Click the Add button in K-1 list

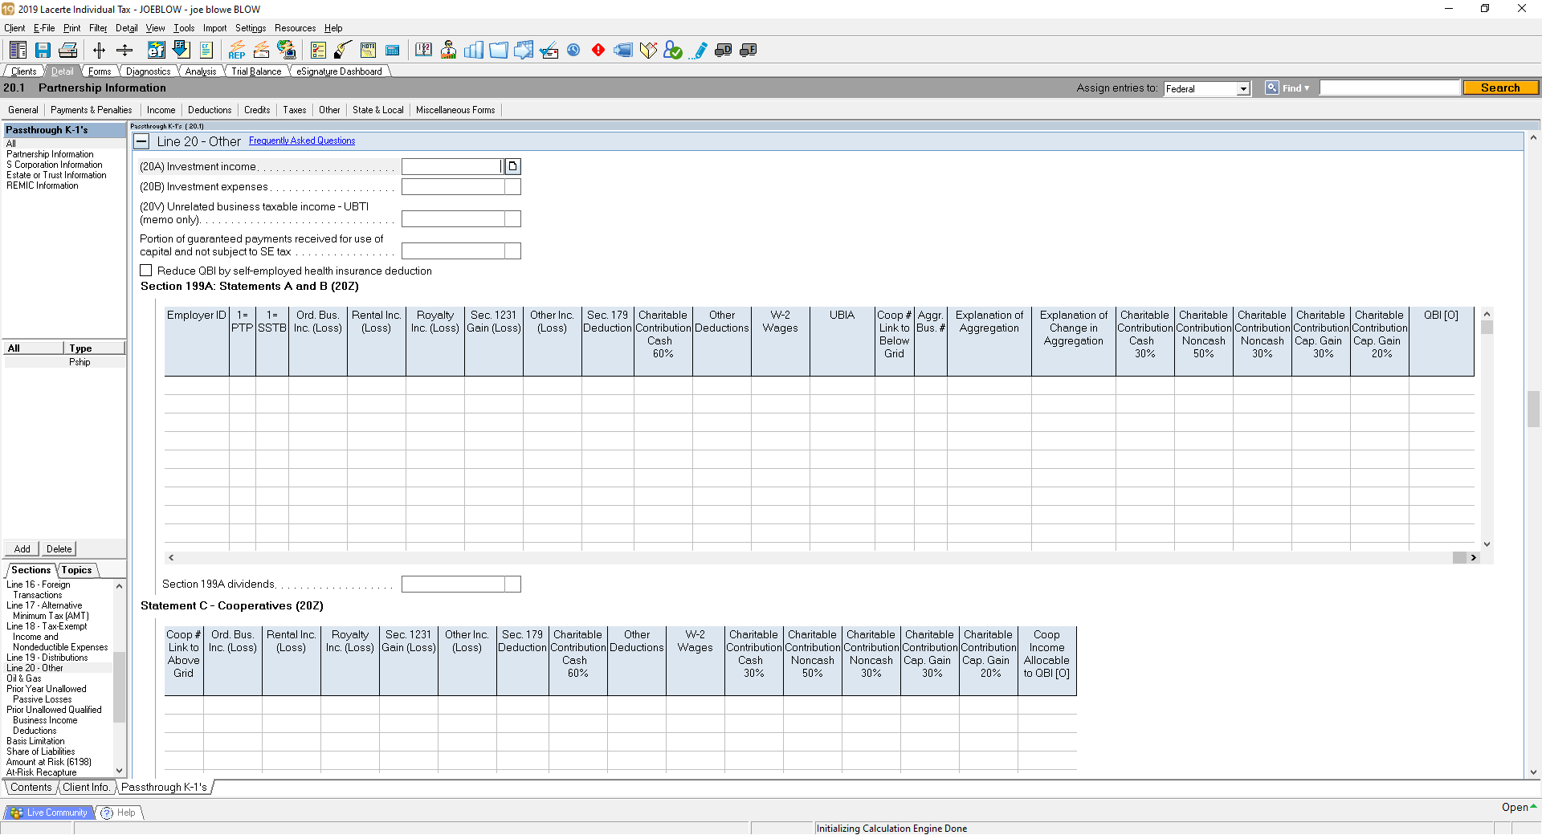click(x=22, y=549)
